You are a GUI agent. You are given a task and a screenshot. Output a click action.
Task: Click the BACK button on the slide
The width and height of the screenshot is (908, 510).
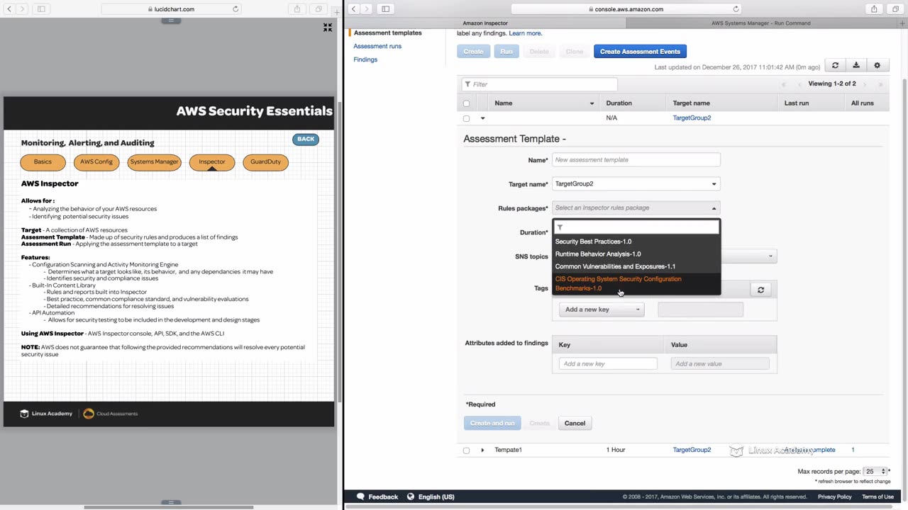306,139
